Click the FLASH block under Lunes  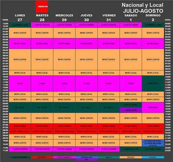point(20,83)
